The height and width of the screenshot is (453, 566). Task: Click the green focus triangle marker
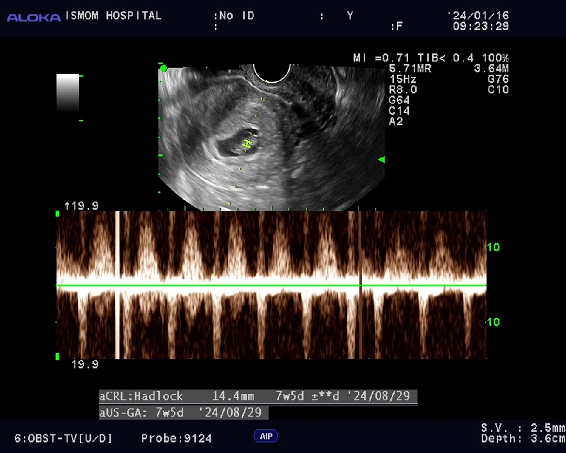tap(382, 159)
